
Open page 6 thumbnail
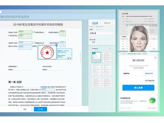[107, 83]
